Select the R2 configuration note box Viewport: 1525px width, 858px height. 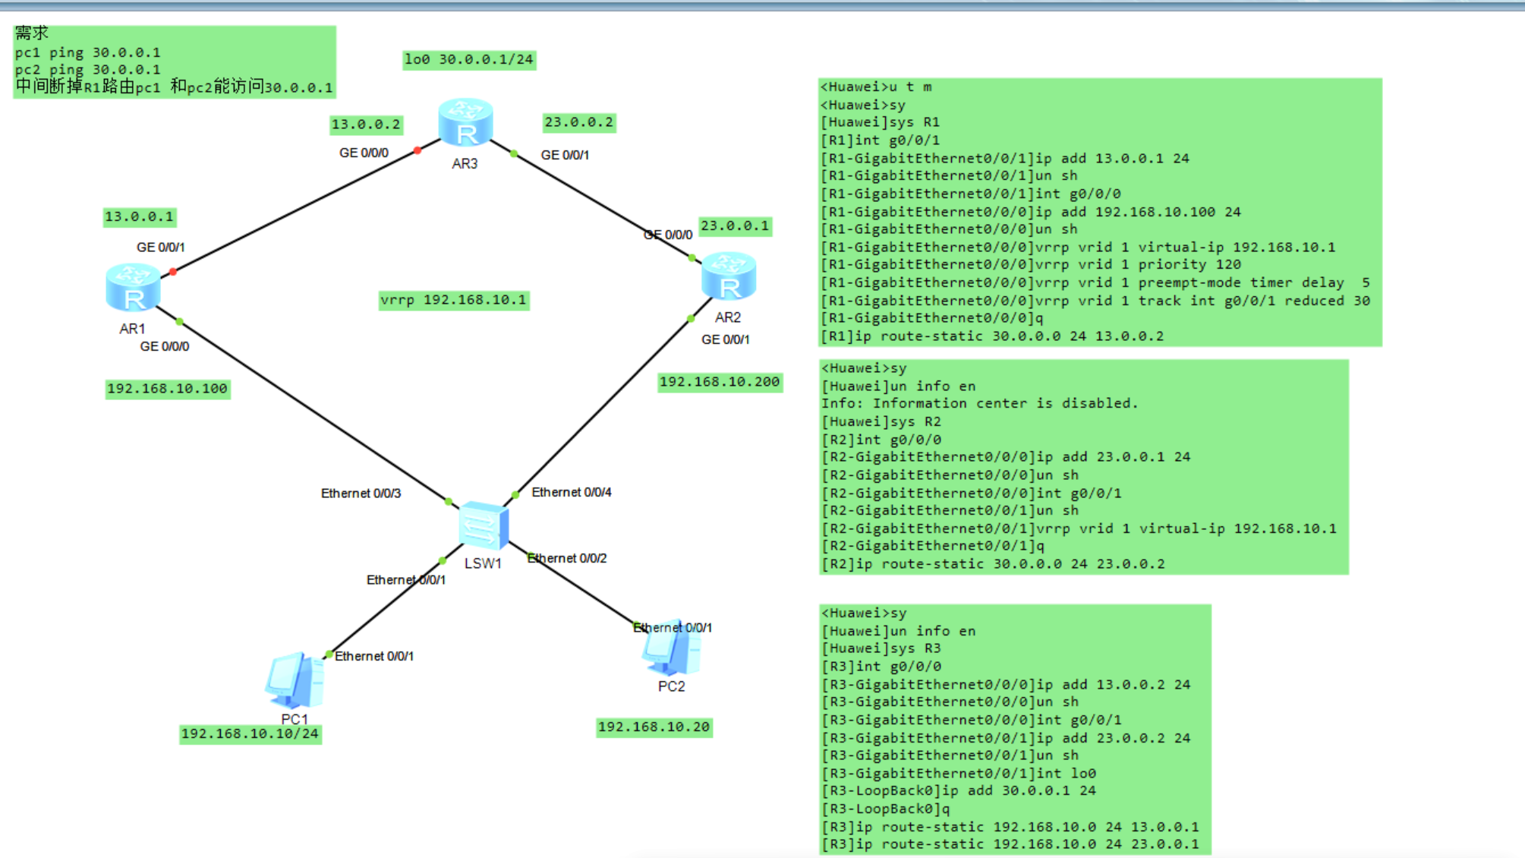(x=1084, y=466)
